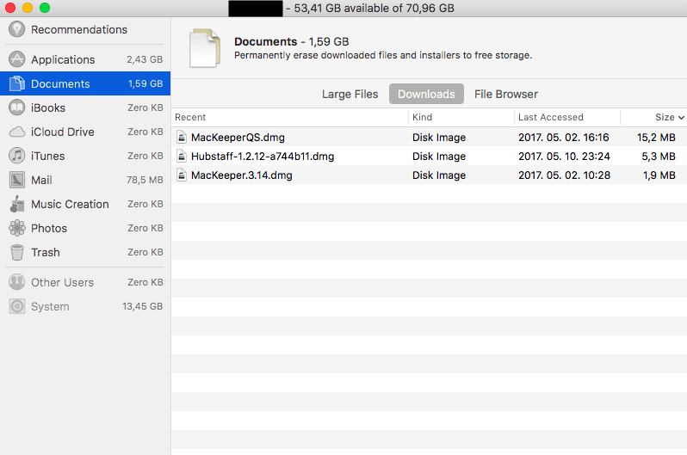
Task: Click the yellow minimize window button
Action: click(x=28, y=8)
